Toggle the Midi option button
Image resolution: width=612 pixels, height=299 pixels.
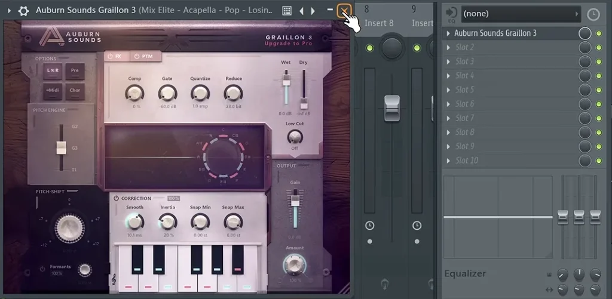[53, 91]
